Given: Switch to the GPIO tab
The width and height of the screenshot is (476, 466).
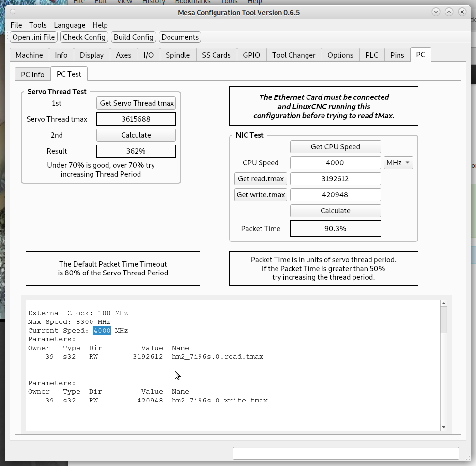Looking at the screenshot, I should click(x=251, y=55).
